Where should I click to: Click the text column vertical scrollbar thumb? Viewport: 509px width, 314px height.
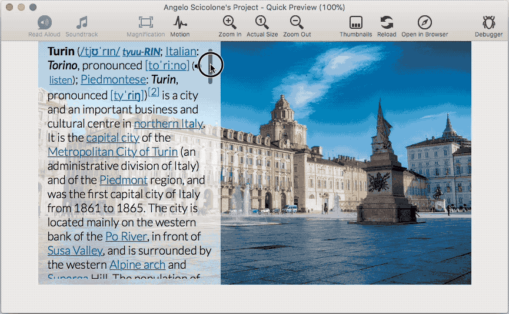point(210,66)
